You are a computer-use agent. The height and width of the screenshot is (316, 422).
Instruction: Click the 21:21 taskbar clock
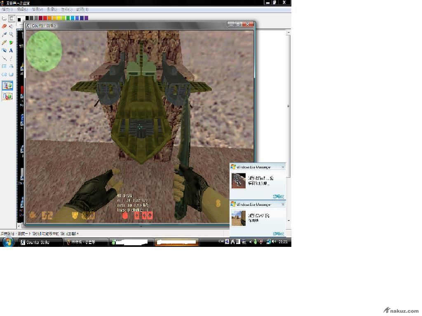tap(283, 242)
